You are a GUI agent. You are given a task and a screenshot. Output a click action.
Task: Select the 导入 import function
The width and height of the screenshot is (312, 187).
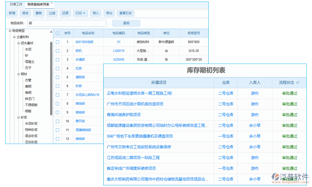[x=96, y=13]
